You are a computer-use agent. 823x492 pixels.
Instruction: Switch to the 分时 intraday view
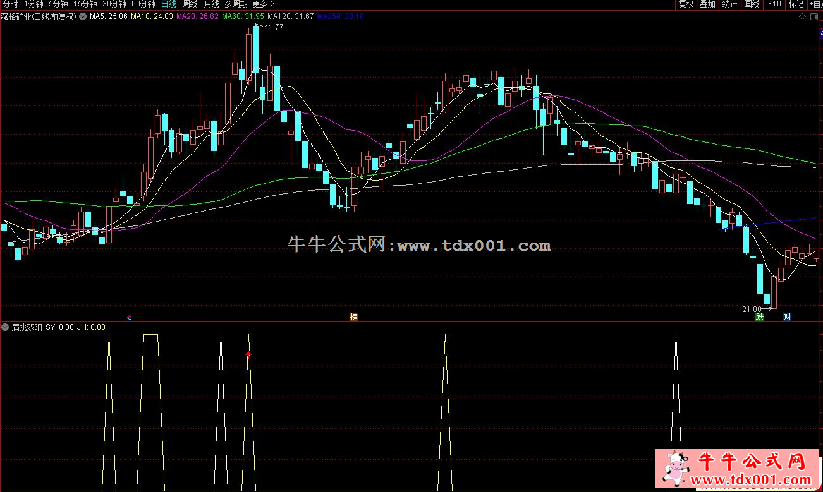coord(11,4)
